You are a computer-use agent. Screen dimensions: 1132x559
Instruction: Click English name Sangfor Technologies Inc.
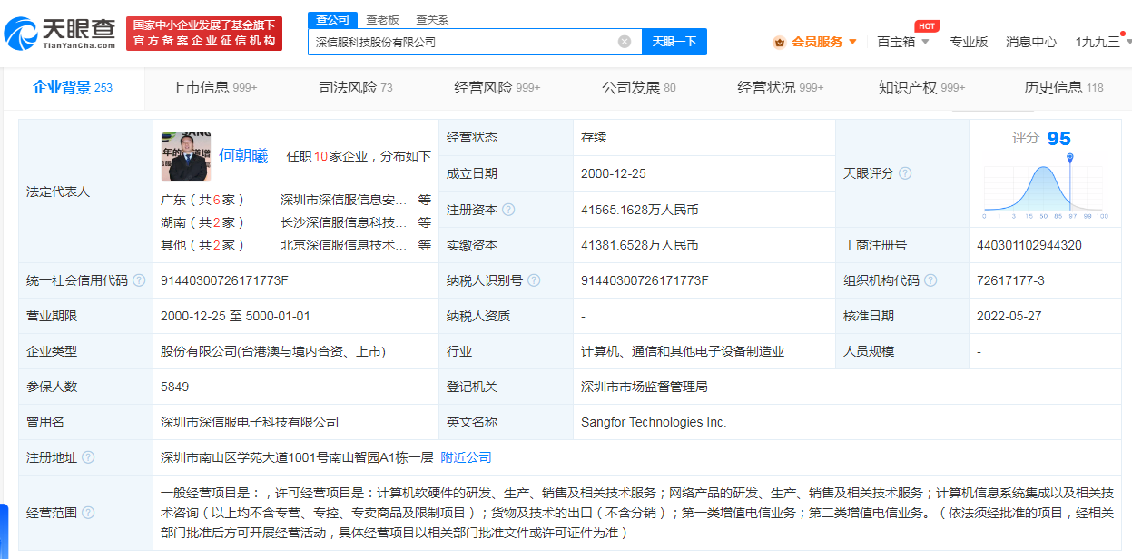[654, 422]
